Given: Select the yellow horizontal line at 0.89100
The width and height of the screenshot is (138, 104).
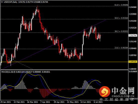Looking at the screenshot, I should (x=64, y=62).
